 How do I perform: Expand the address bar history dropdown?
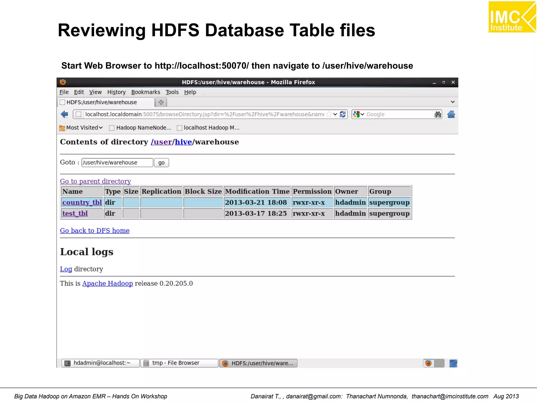(x=335, y=114)
